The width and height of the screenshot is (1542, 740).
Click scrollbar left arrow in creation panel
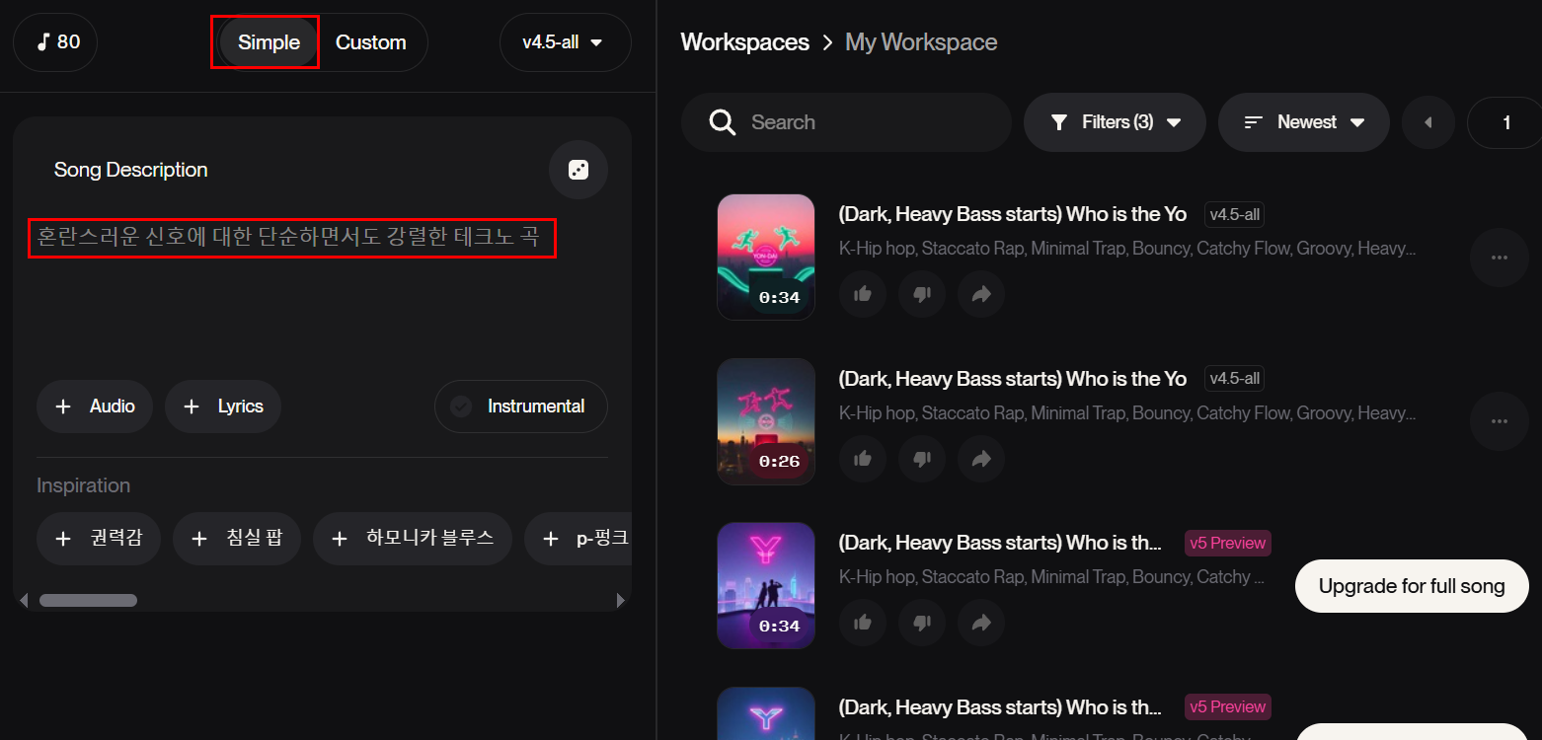click(24, 600)
